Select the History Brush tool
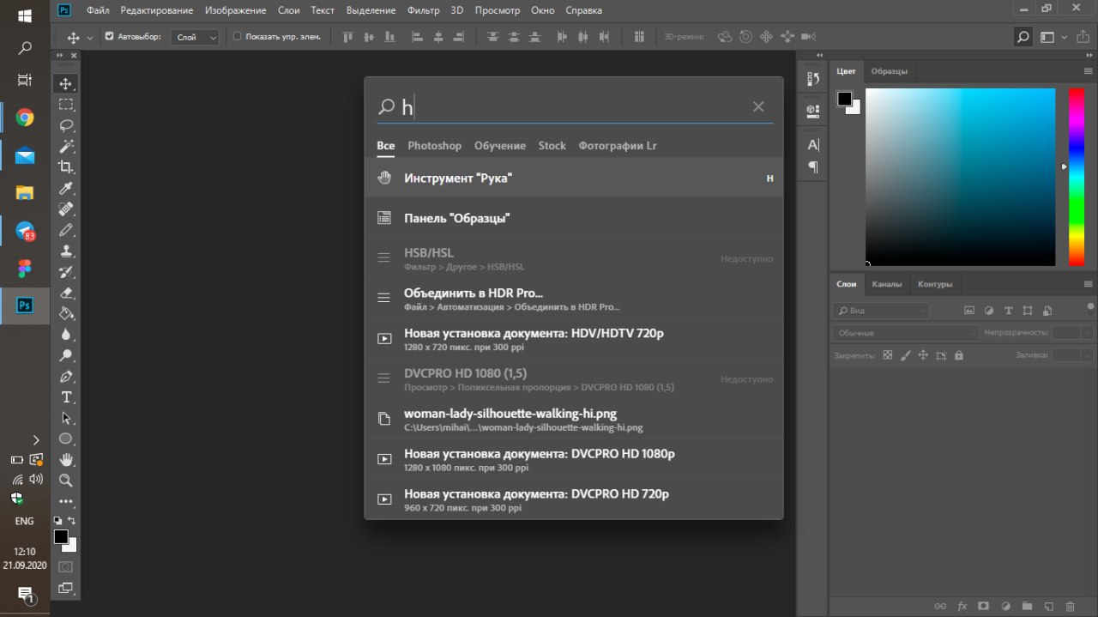Screen dimensions: 1098x617 pyautogui.click(x=66, y=272)
